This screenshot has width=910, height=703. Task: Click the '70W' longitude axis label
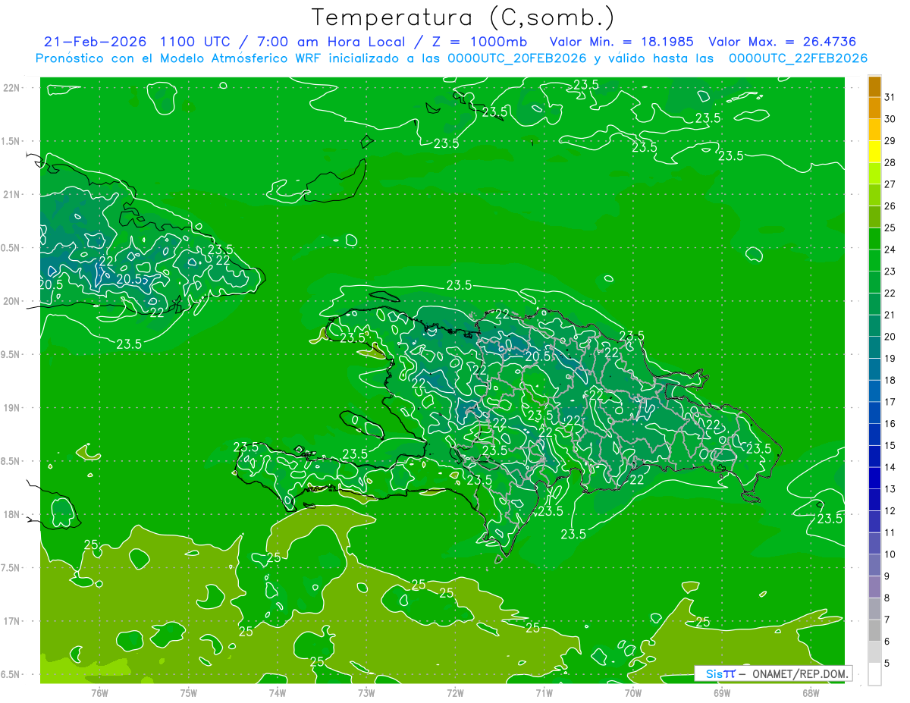click(x=633, y=693)
